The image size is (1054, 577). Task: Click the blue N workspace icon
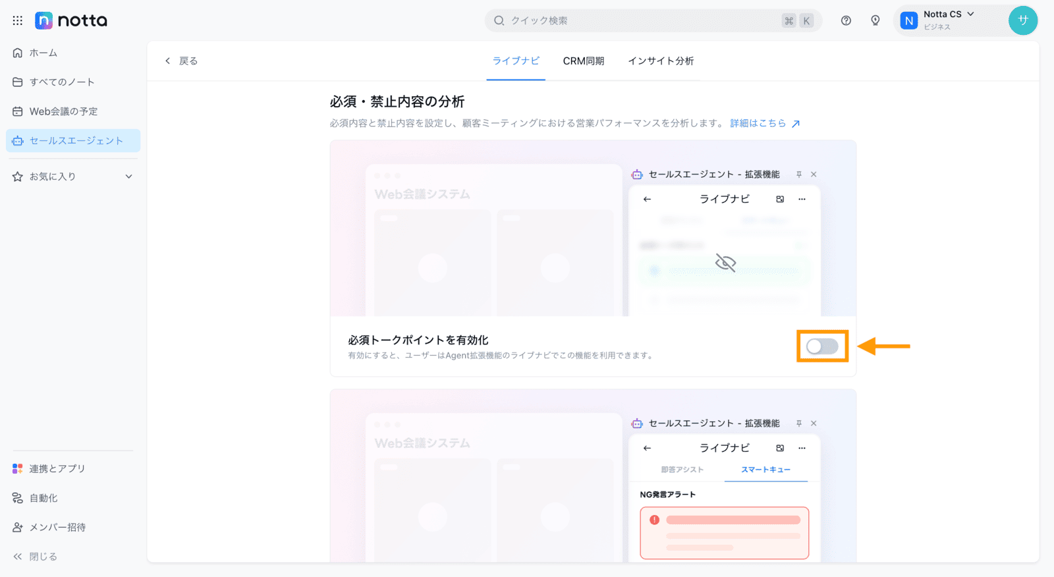(909, 20)
